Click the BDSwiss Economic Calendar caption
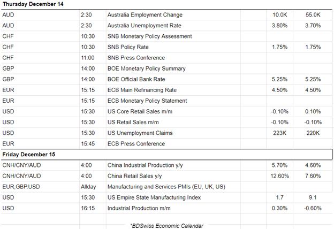Screen dimensions: 334x229 (x=166, y=225)
